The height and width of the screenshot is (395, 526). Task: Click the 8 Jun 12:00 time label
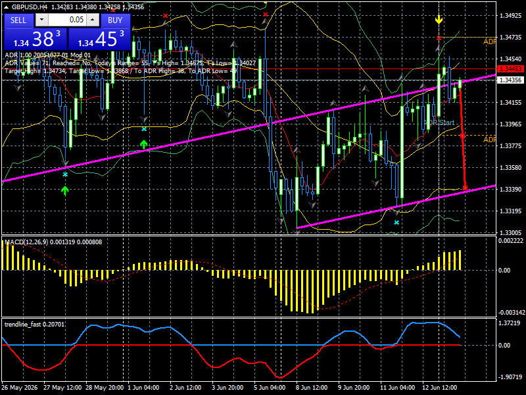pyautogui.click(x=312, y=387)
